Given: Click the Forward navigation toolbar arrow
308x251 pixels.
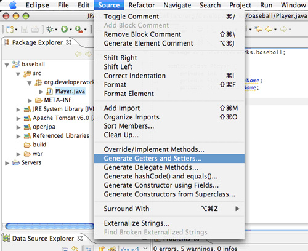Looking at the screenshot, I should 283,30.
